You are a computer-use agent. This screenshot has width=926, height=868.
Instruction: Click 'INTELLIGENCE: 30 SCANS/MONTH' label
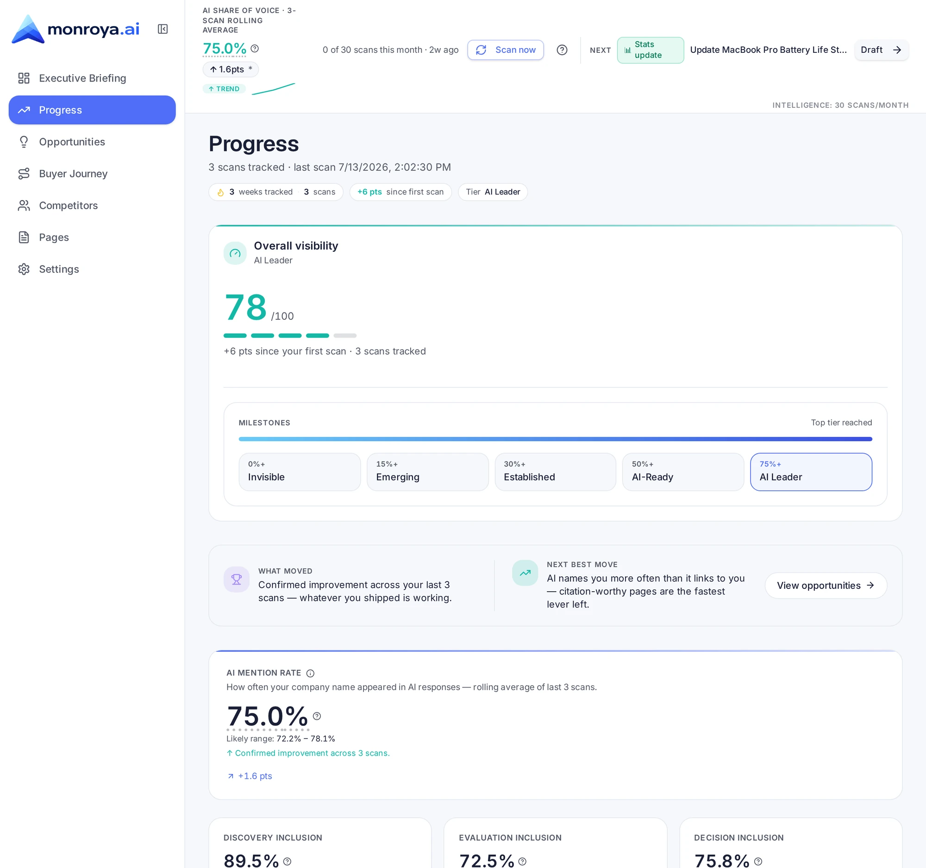[x=840, y=105]
